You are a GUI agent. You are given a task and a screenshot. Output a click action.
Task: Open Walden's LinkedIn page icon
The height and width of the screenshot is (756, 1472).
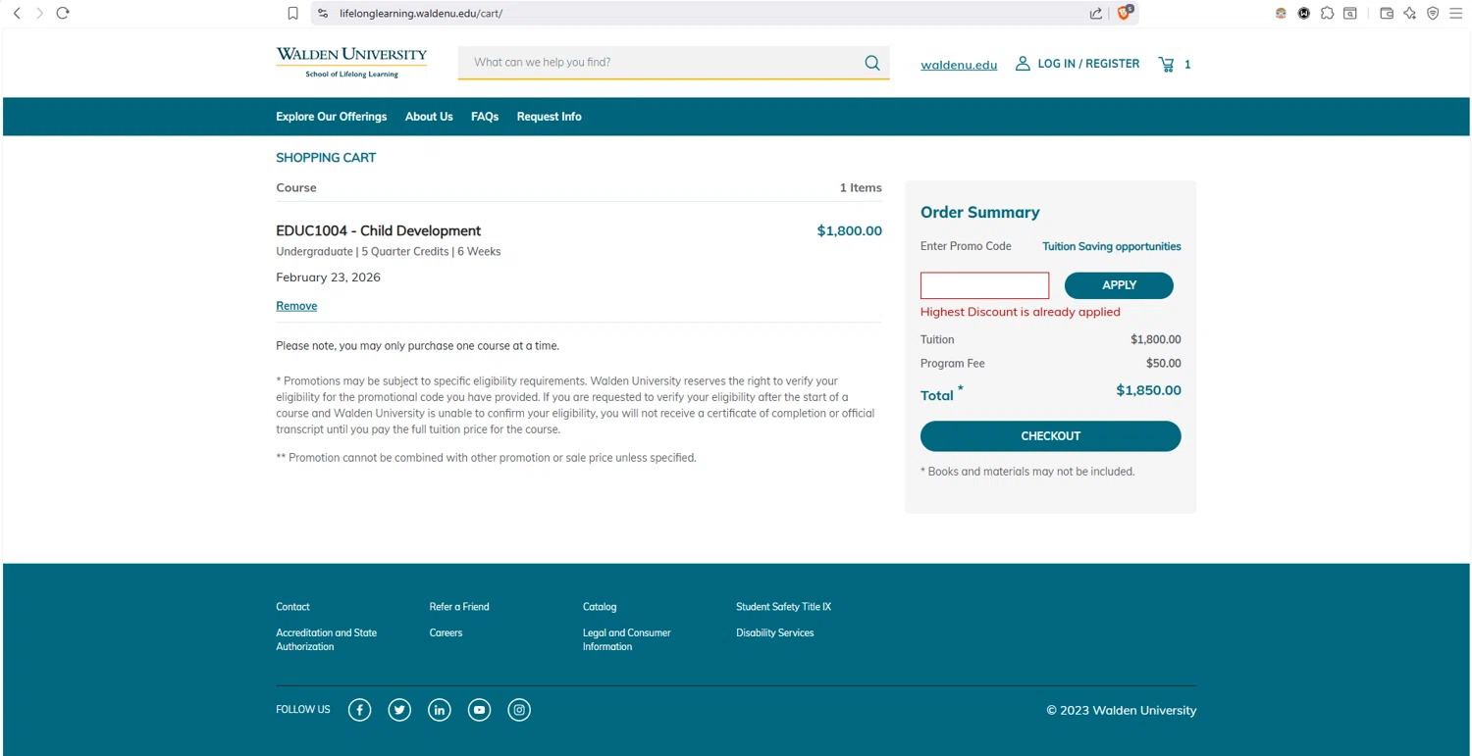click(x=440, y=710)
